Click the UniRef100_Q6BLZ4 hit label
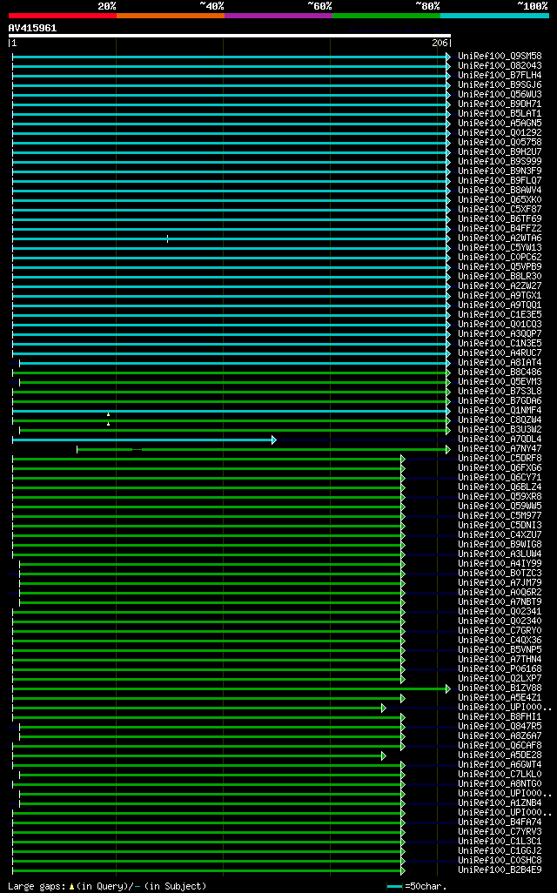 click(x=500, y=487)
